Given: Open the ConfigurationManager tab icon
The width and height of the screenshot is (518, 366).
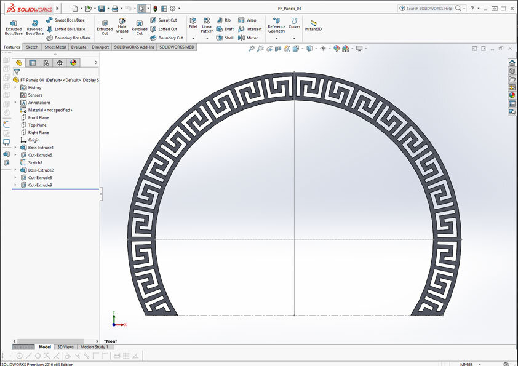Looking at the screenshot, I should 46,63.
